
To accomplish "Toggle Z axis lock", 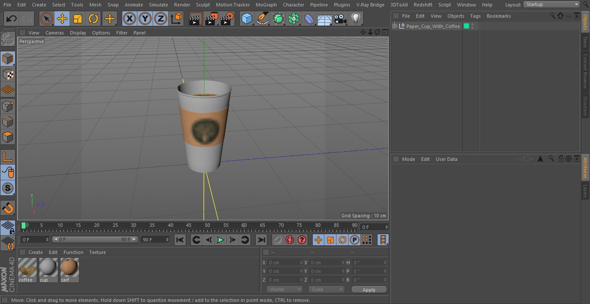I will [x=161, y=19].
